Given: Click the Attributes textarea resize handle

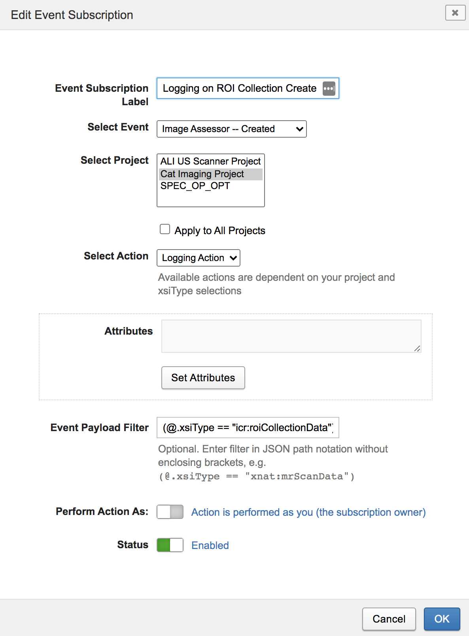Looking at the screenshot, I should (x=417, y=348).
